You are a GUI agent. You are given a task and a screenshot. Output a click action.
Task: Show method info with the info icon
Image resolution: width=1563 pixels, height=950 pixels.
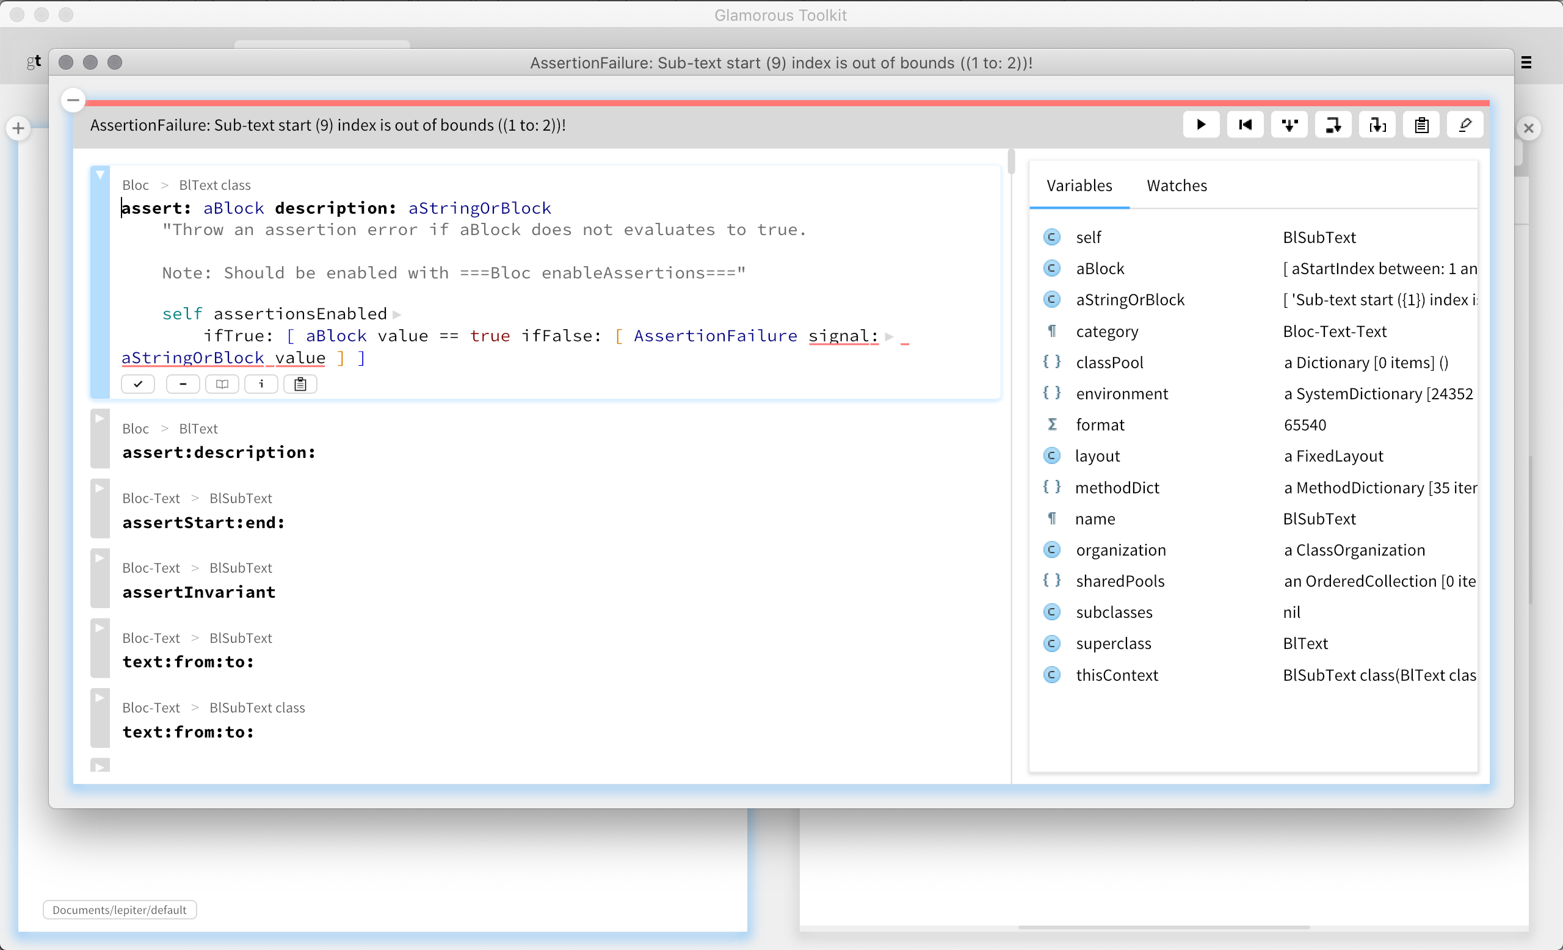[261, 383]
